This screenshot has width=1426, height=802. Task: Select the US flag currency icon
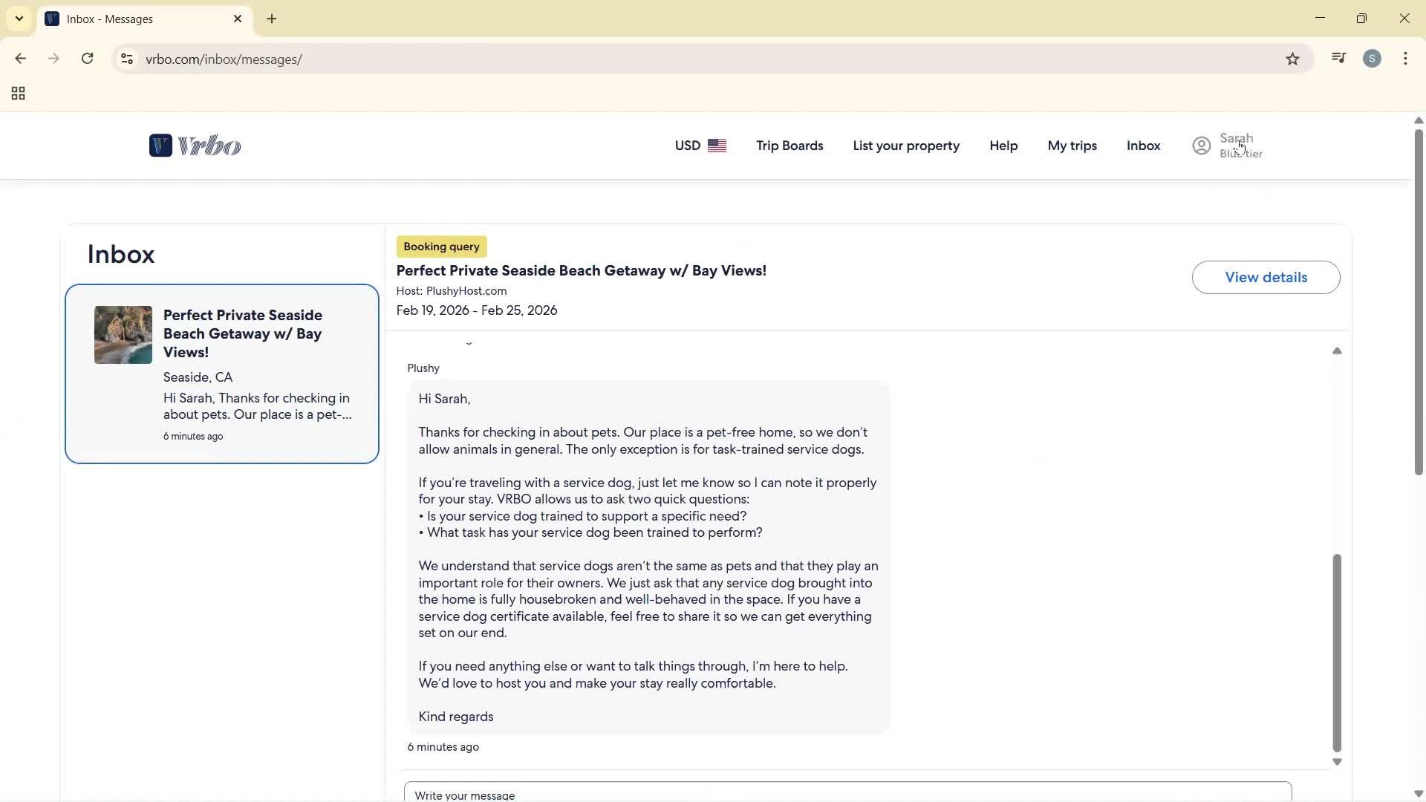pos(717,146)
